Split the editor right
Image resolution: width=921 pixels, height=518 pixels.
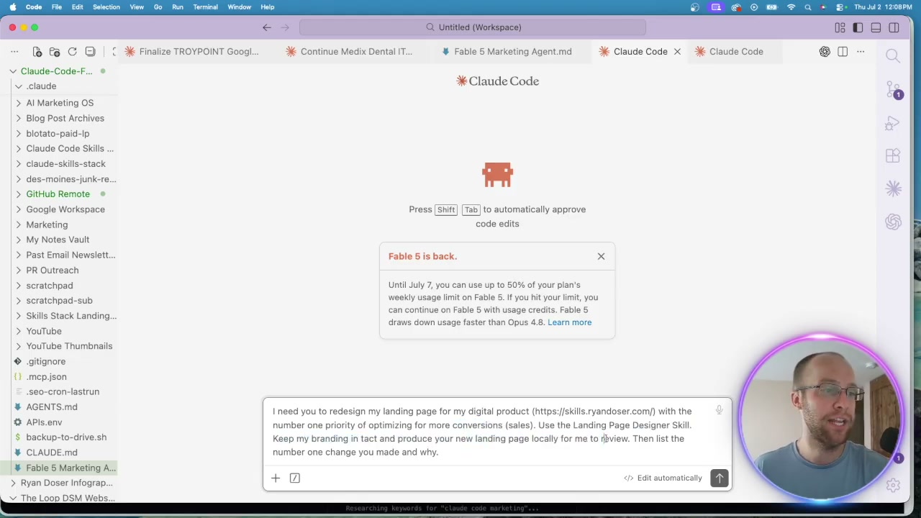point(843,52)
